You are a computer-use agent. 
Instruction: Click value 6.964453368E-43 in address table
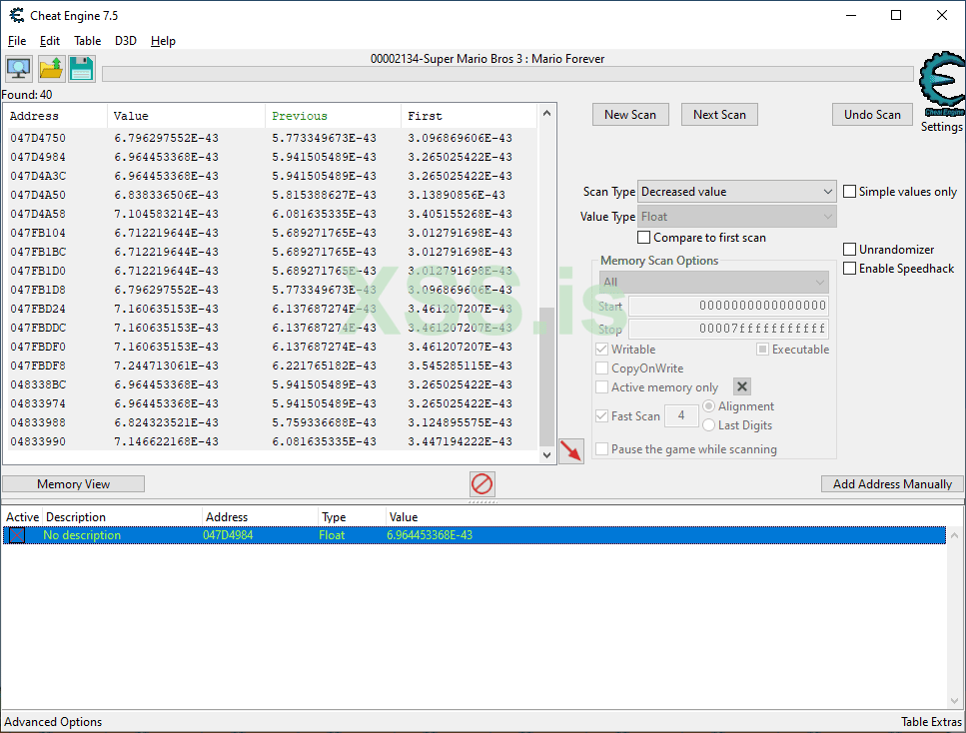tap(430, 535)
